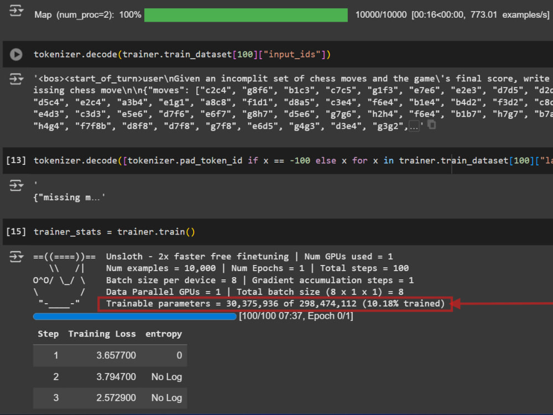The height and width of the screenshot is (415, 553).
Task: Toggle output icon beside the 'missing m…' output
Action: [x=16, y=185]
